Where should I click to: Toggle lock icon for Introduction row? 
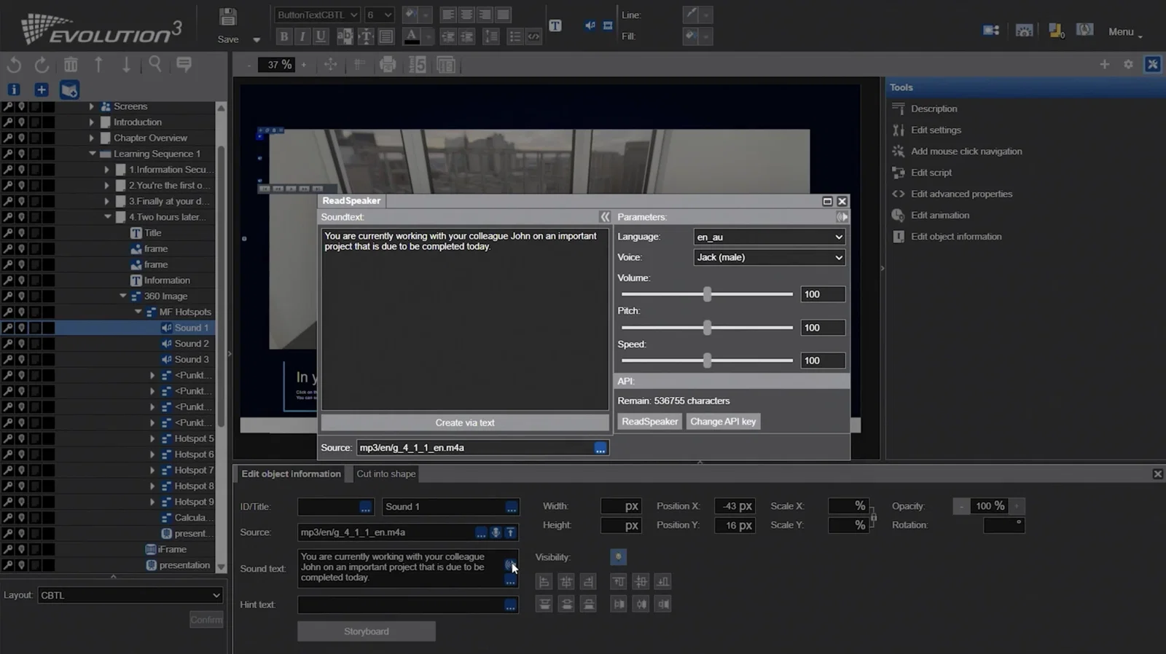pyautogui.click(x=8, y=122)
